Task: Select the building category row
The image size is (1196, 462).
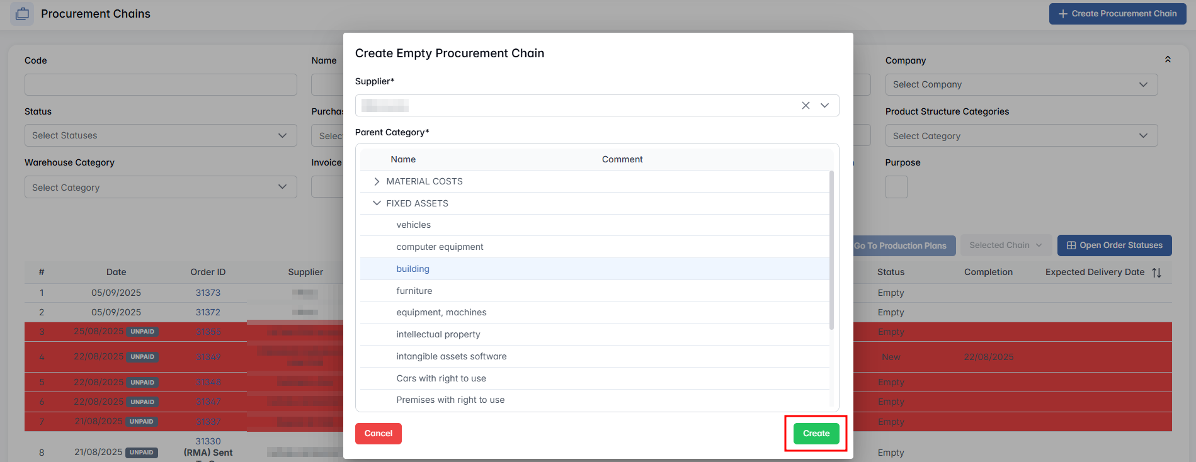Action: tap(413, 269)
